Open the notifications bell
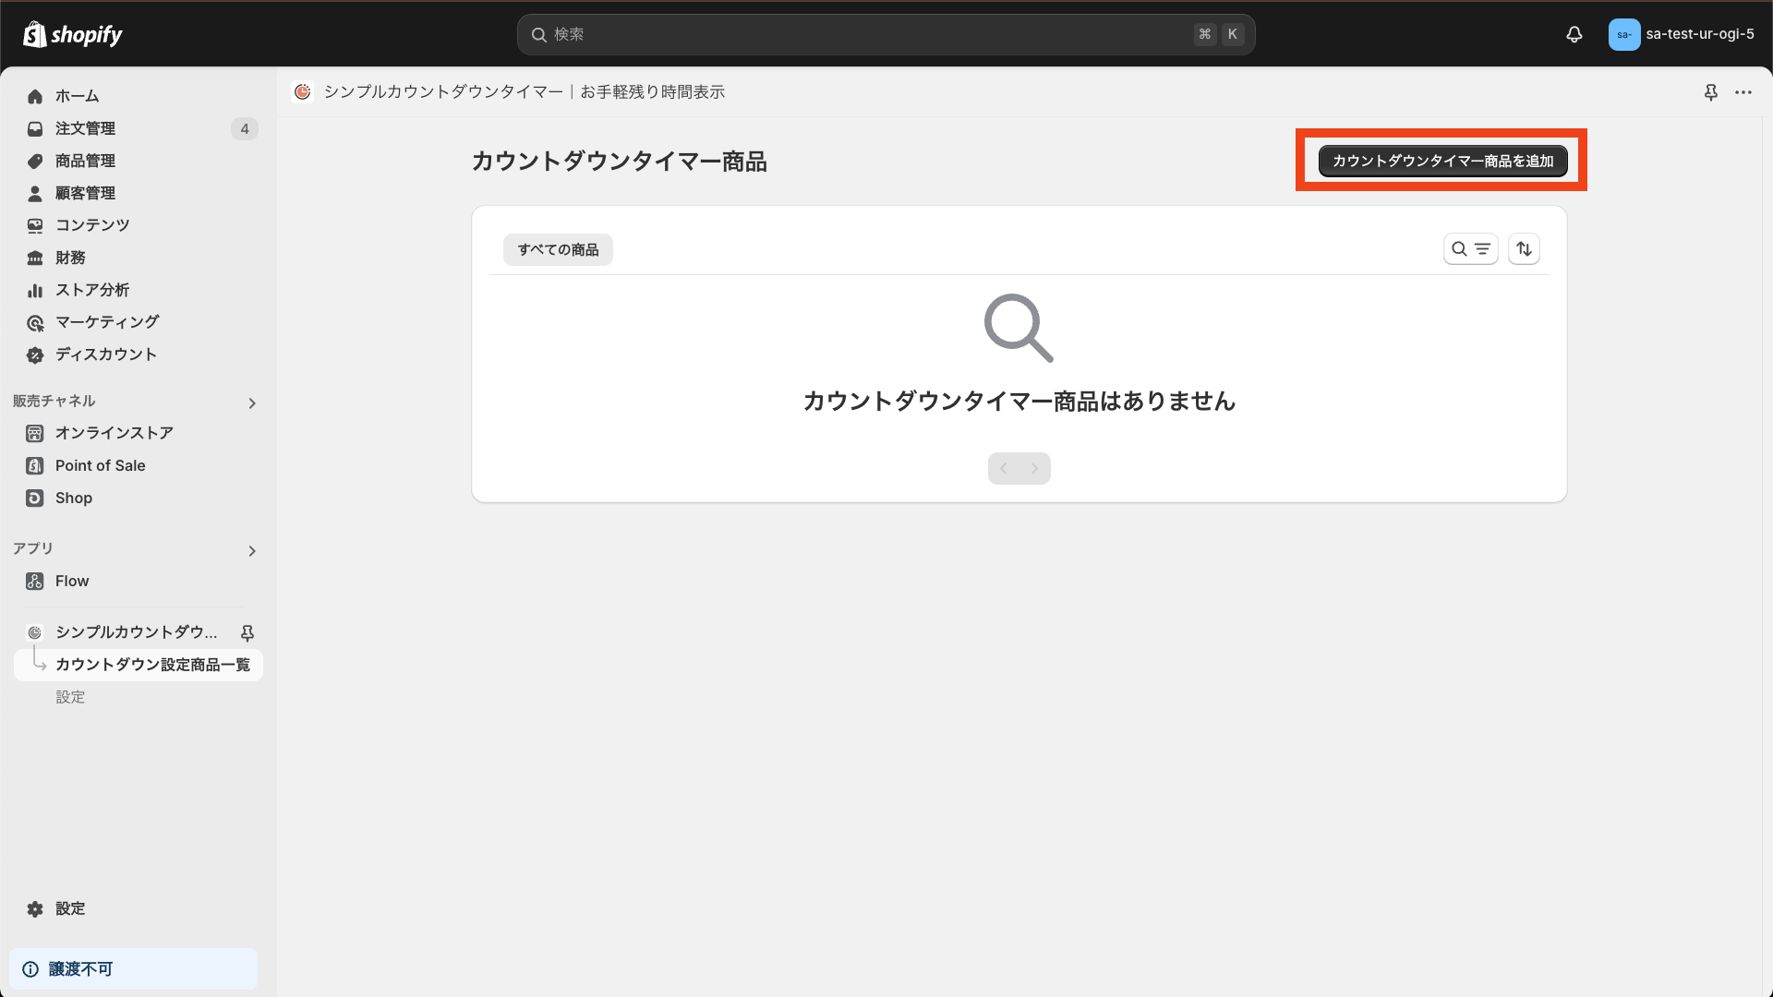The image size is (1773, 997). (1574, 34)
